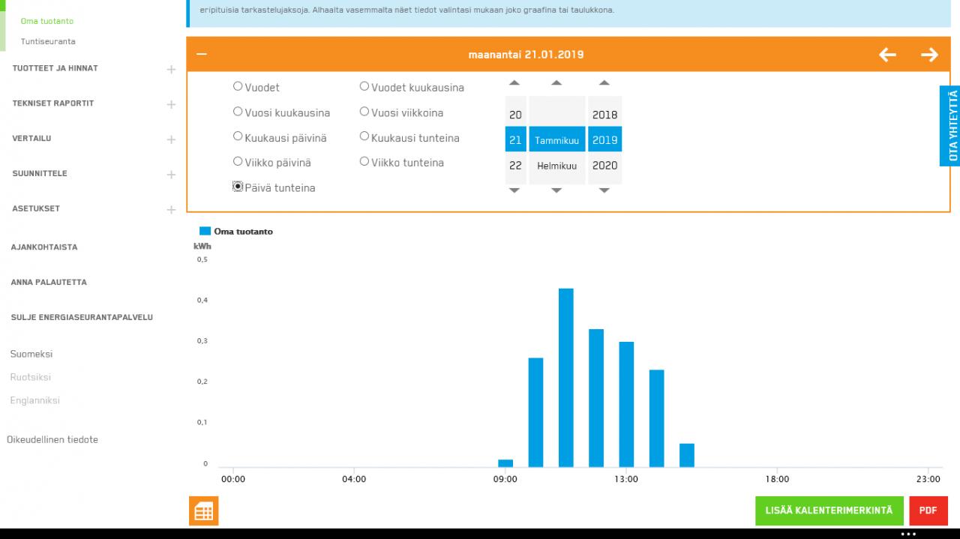This screenshot has width=960, height=539.
Task: Decrease year with down arrow below 2020
Action: [604, 190]
